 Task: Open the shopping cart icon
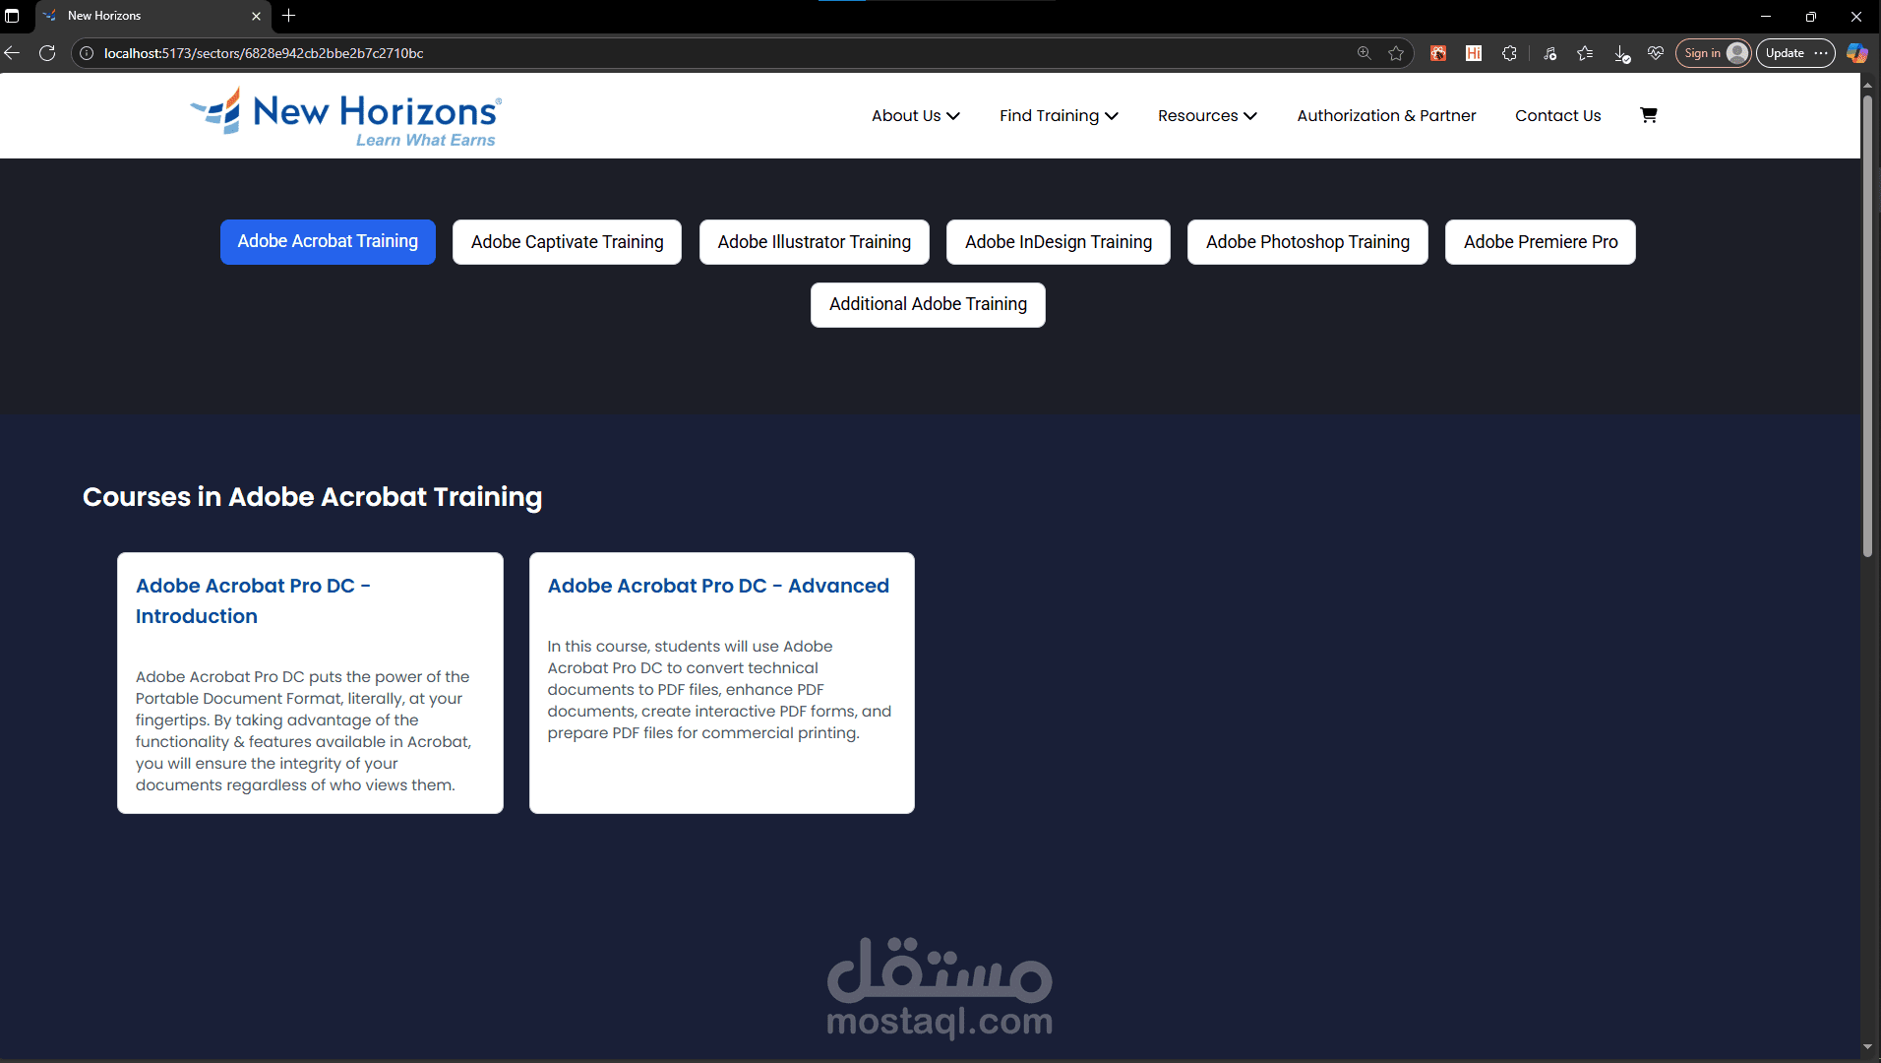click(1649, 115)
